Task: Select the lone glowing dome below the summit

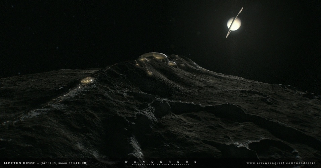Action: [149, 72]
